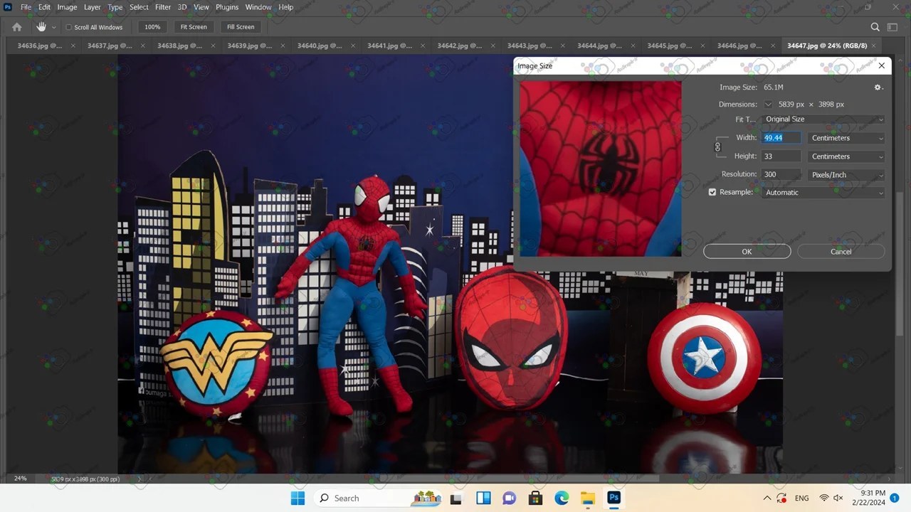Open the Windows Start menu

click(x=297, y=498)
